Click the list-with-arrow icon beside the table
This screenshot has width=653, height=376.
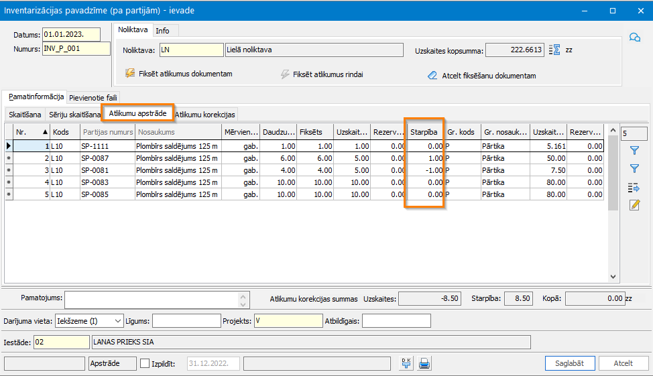634,187
